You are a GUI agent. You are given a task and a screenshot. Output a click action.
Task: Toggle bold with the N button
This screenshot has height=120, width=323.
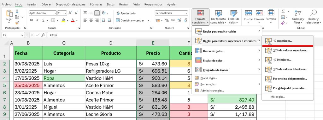32,20
